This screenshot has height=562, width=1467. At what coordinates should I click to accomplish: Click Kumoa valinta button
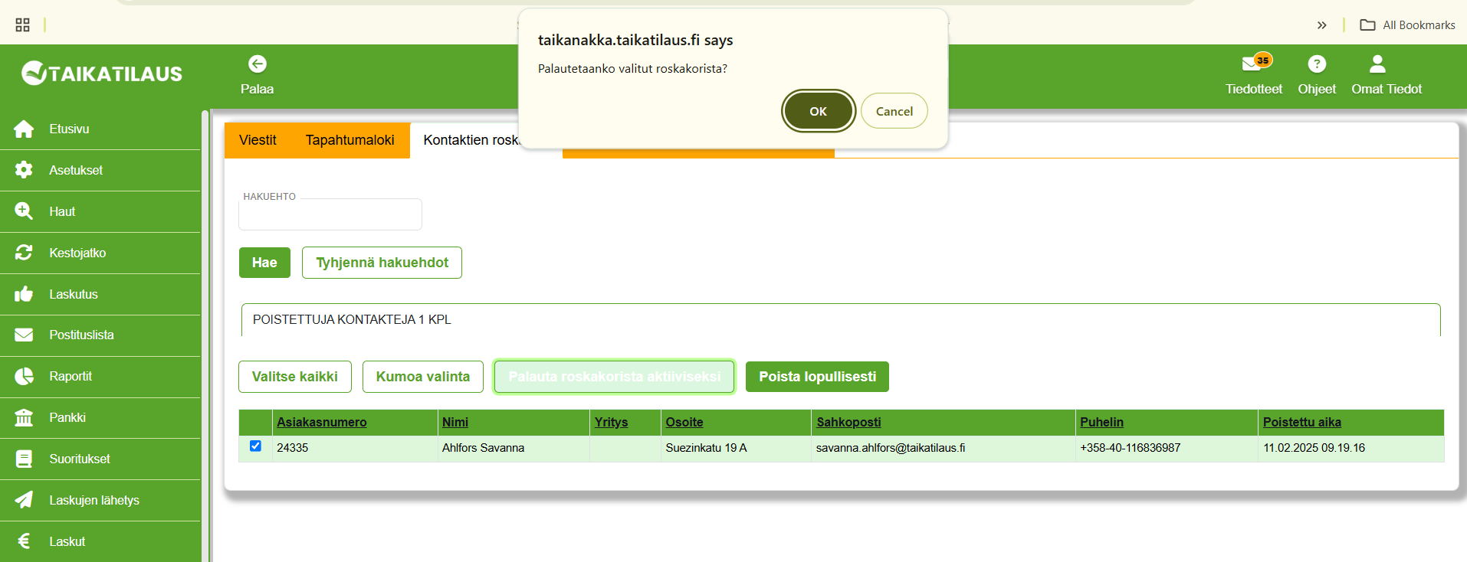point(423,377)
